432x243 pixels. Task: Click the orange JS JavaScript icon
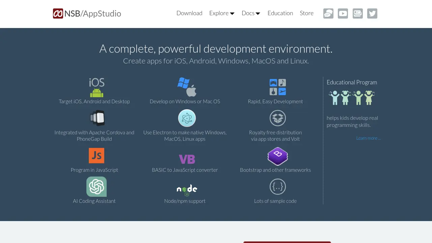[97, 156]
